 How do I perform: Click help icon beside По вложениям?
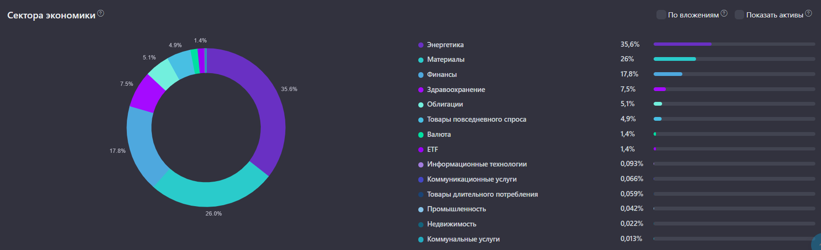point(724,13)
